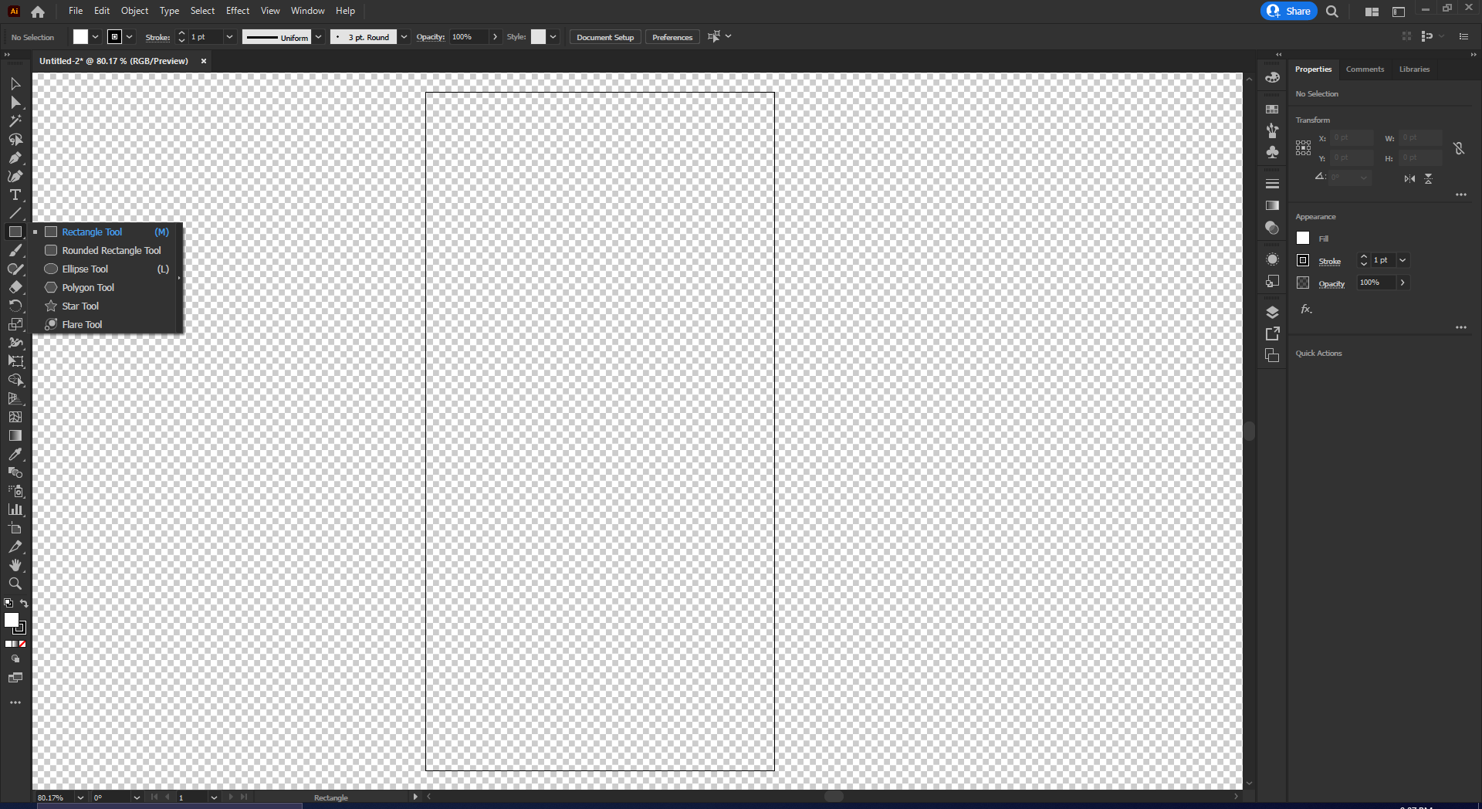The image size is (1482, 809).
Task: Open Preferences from the control bar
Action: click(x=672, y=36)
